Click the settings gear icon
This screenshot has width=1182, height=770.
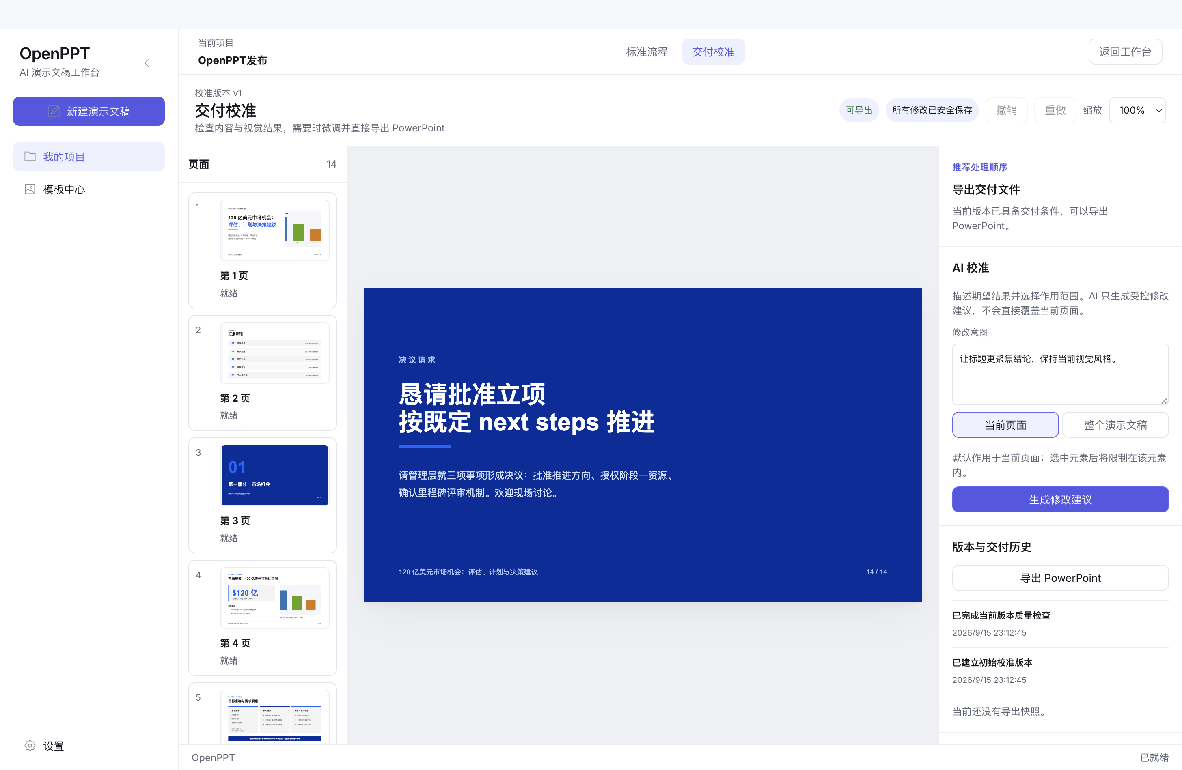coord(30,746)
